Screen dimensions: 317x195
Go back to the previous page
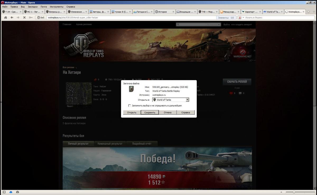(x=12, y=17)
